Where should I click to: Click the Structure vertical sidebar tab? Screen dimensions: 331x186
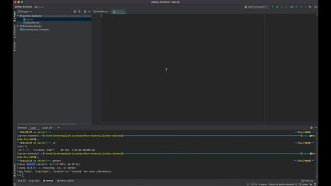tap(14, 32)
